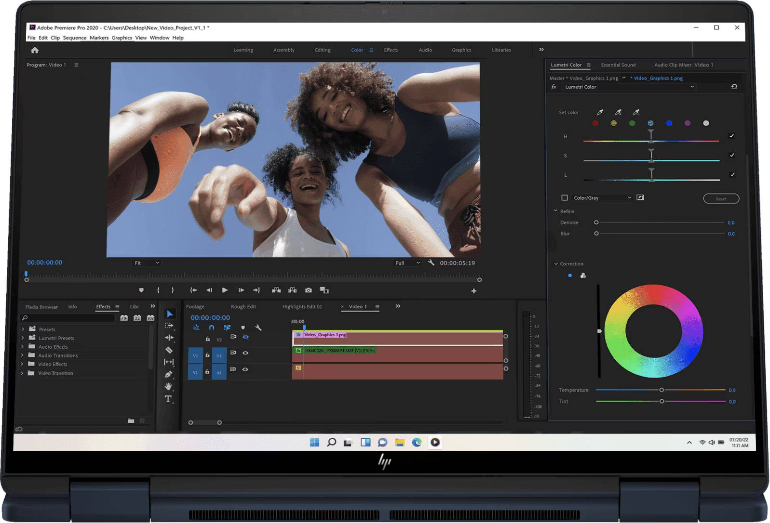Open the monitor settings wrench icon

coord(432,262)
